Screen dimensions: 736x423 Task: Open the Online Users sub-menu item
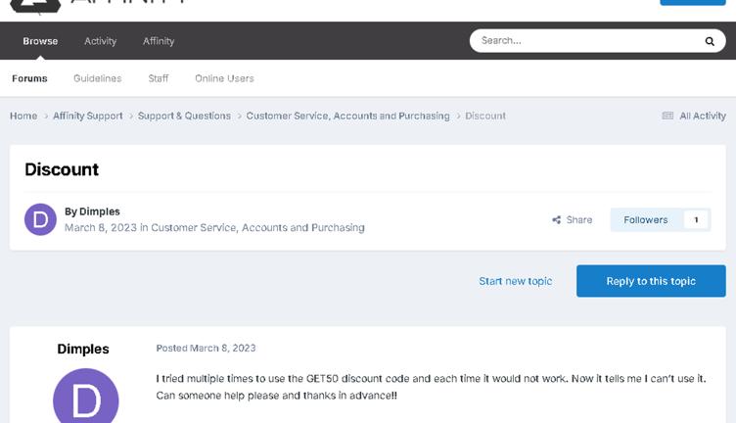(224, 78)
